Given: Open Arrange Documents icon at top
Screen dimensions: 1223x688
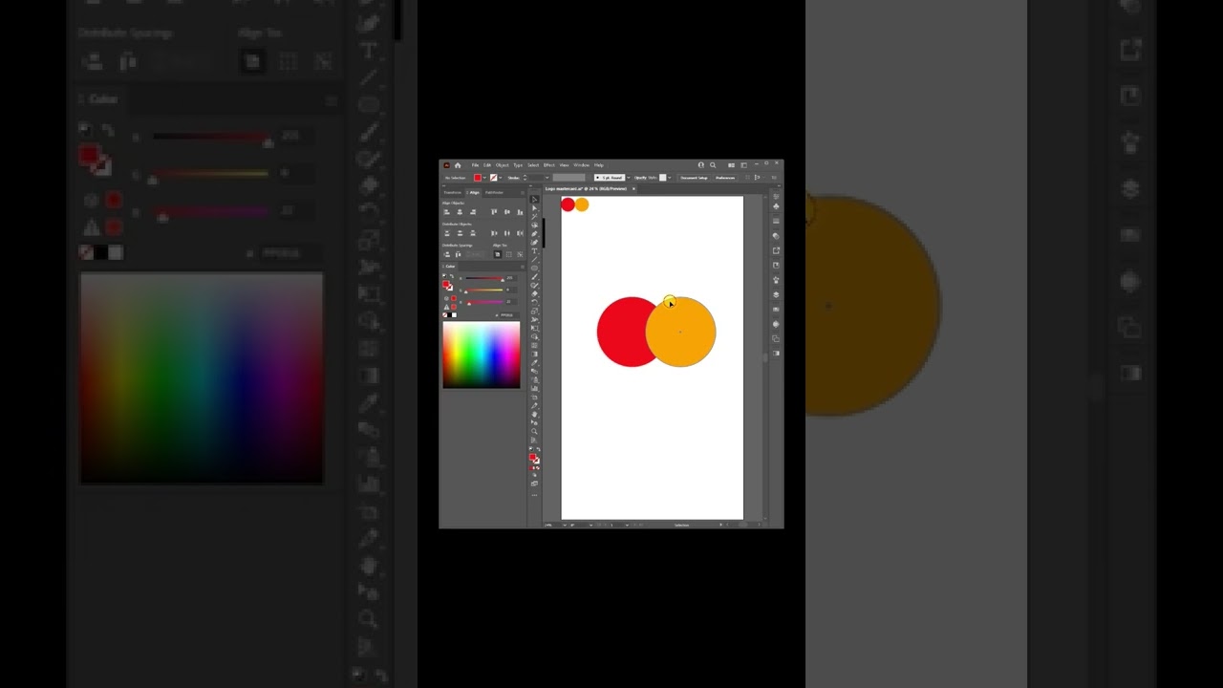Looking at the screenshot, I should tap(731, 165).
